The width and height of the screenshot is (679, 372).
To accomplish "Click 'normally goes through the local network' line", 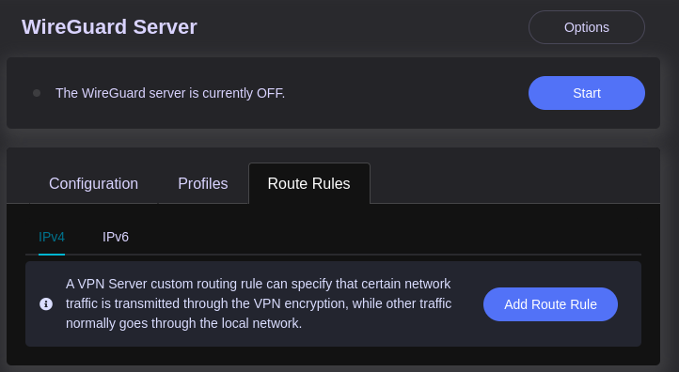I will 183,323.
